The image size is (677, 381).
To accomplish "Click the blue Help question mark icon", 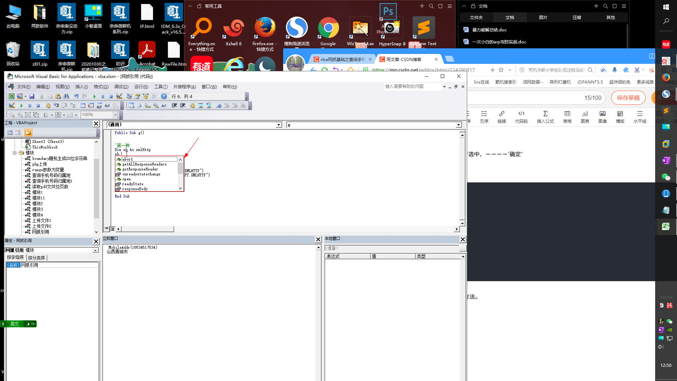I will (x=164, y=96).
